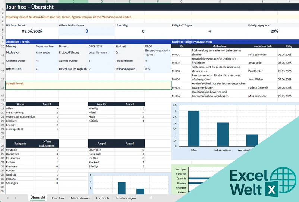Open the Maßnahmen sheet tab
Image resolution: width=299 pixels, height=202 pixels.
point(80,198)
